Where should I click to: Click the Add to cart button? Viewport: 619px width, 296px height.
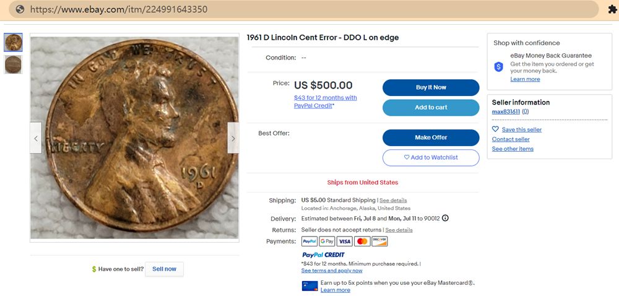point(431,107)
